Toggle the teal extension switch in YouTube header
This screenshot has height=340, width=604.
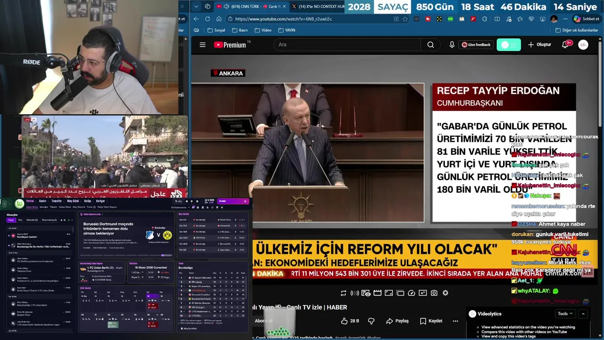(509, 45)
